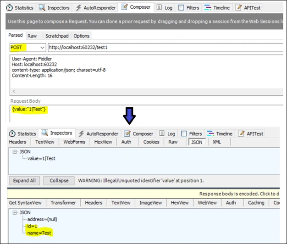
Task: Click the Collapse button
Action: (59, 181)
